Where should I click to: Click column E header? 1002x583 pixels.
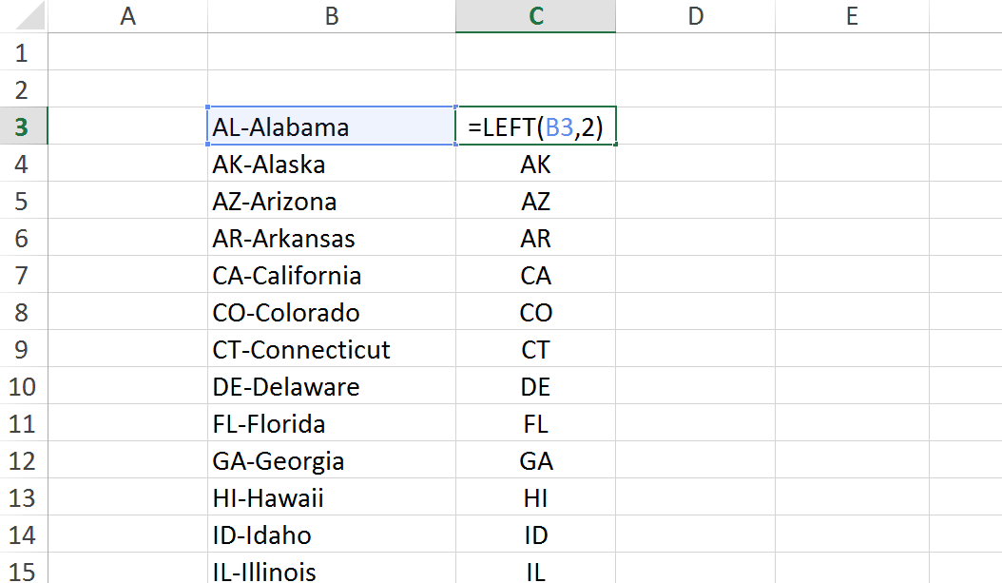851,16
